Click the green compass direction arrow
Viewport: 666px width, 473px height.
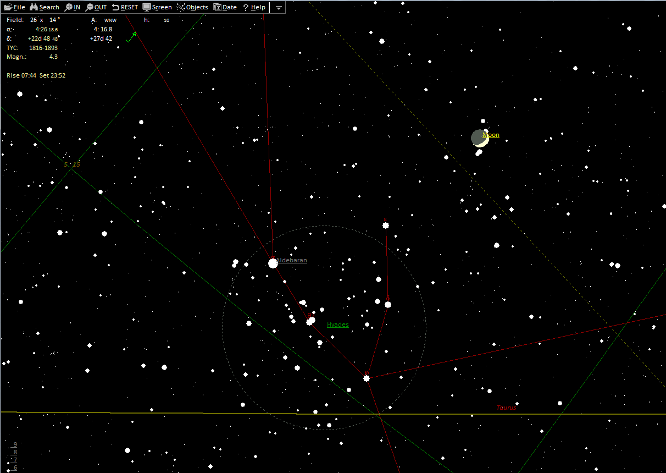coord(131,37)
